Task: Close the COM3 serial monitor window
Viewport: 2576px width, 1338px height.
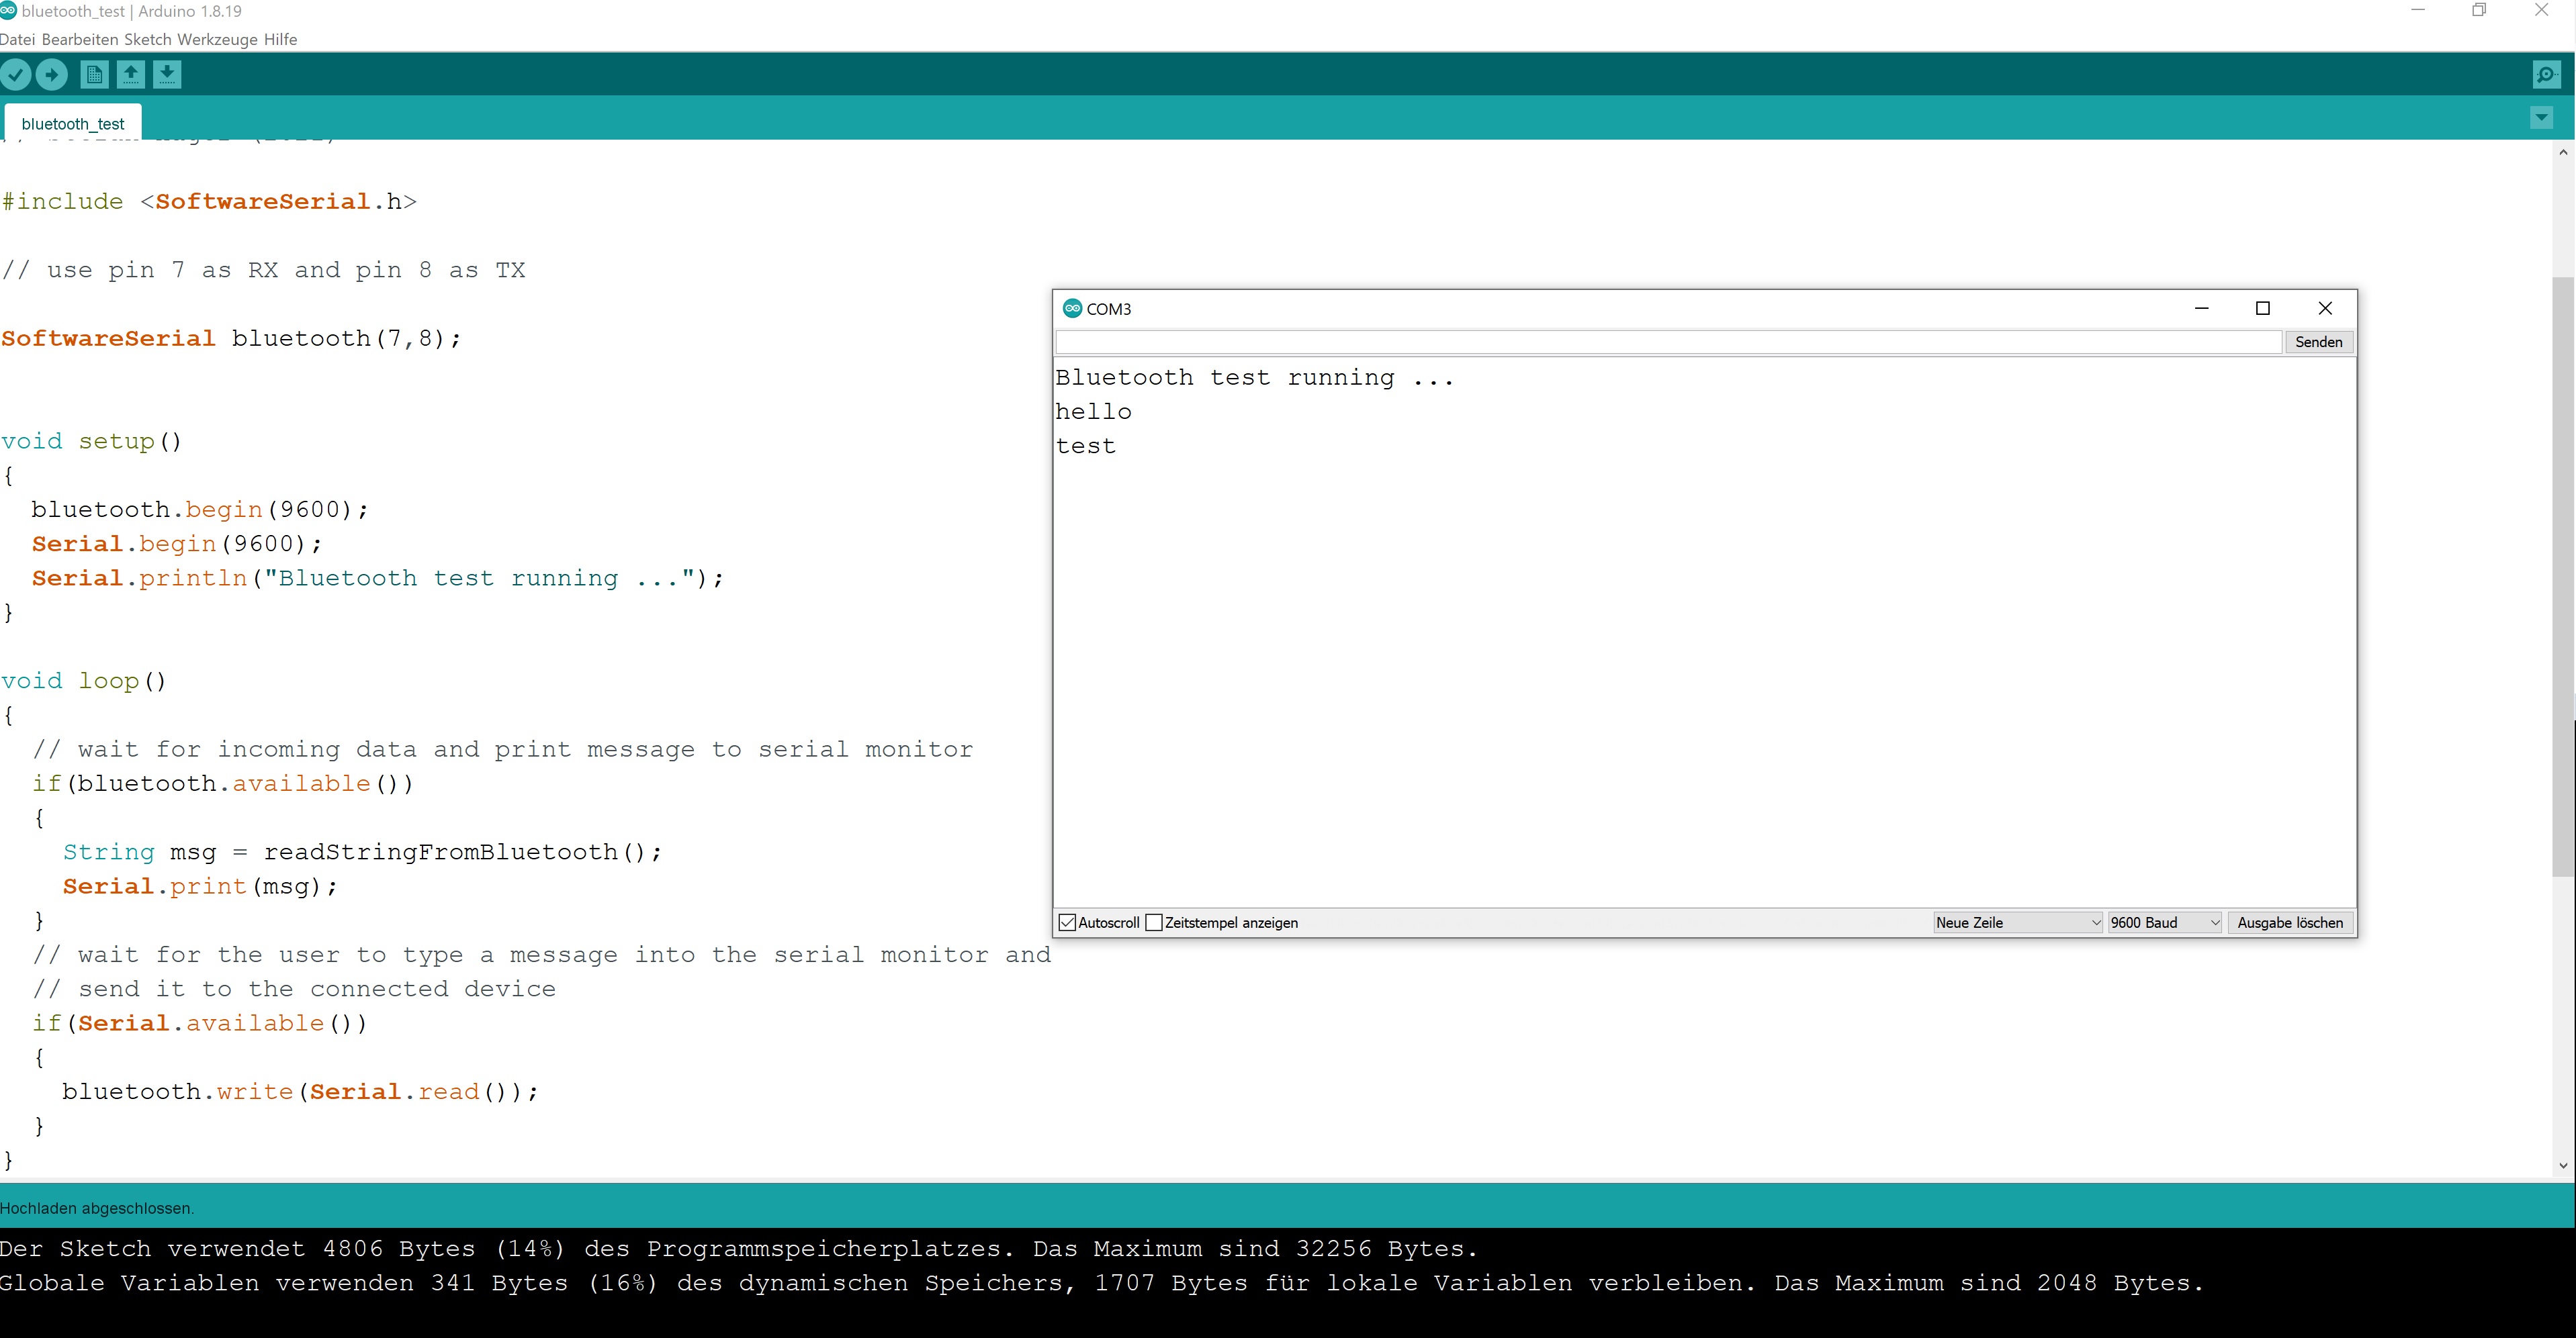Action: tap(2325, 307)
